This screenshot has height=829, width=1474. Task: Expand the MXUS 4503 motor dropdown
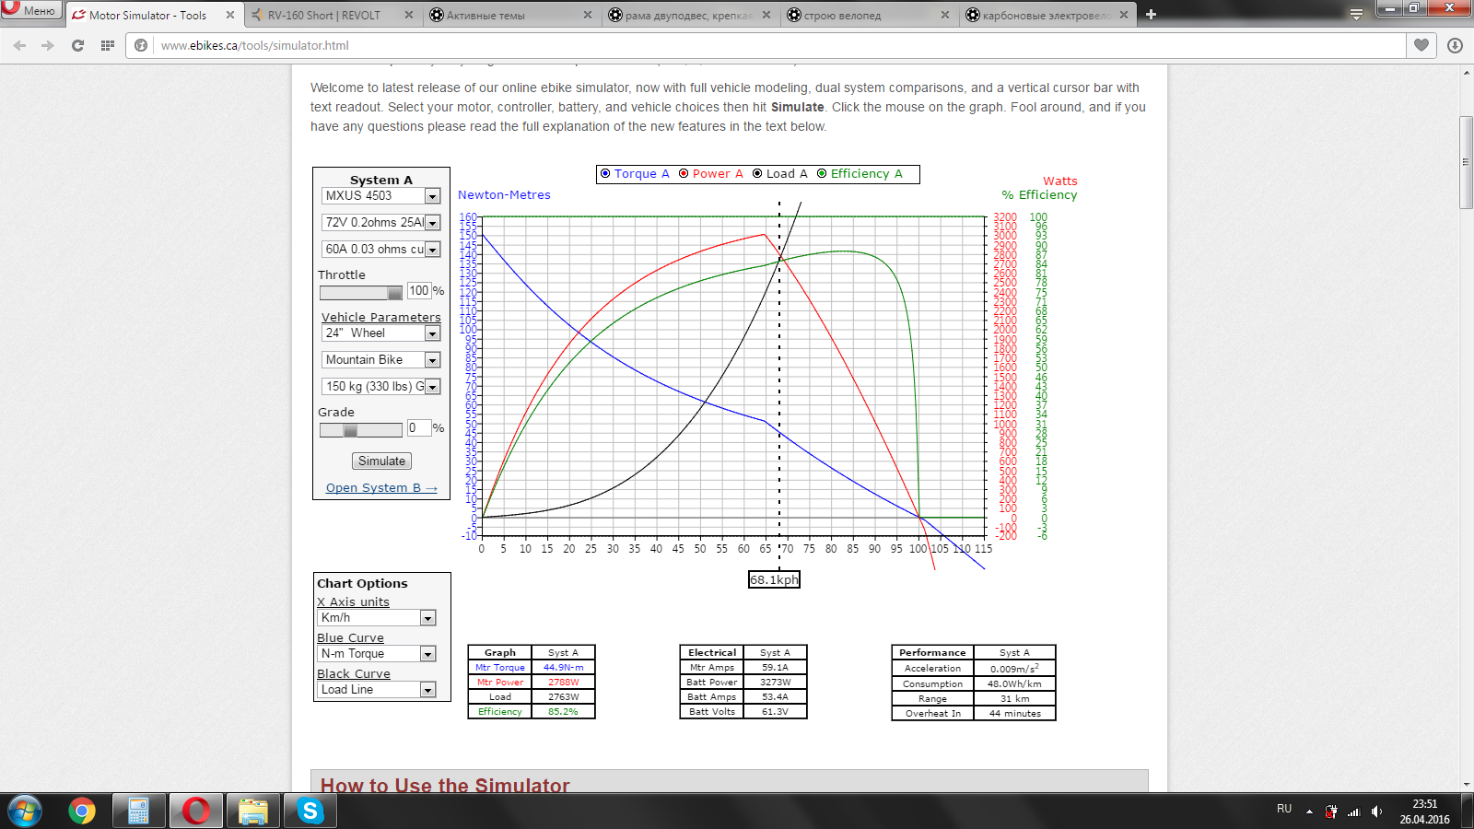tap(432, 196)
